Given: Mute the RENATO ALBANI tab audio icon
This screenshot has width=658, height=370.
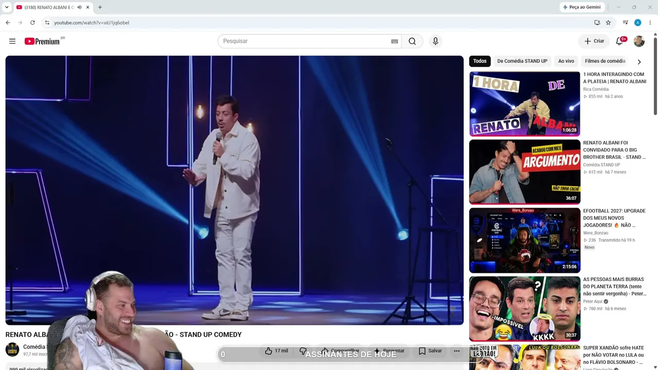Looking at the screenshot, I should point(79,7).
